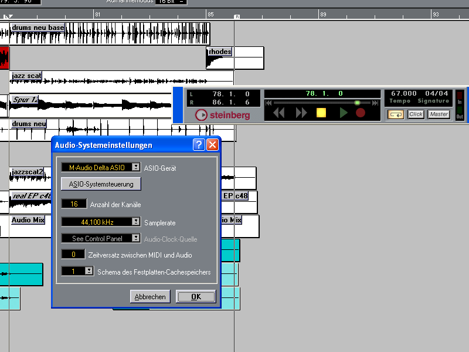469x352 pixels.
Task: Click bar 81 on the ruler
Action: [97, 14]
